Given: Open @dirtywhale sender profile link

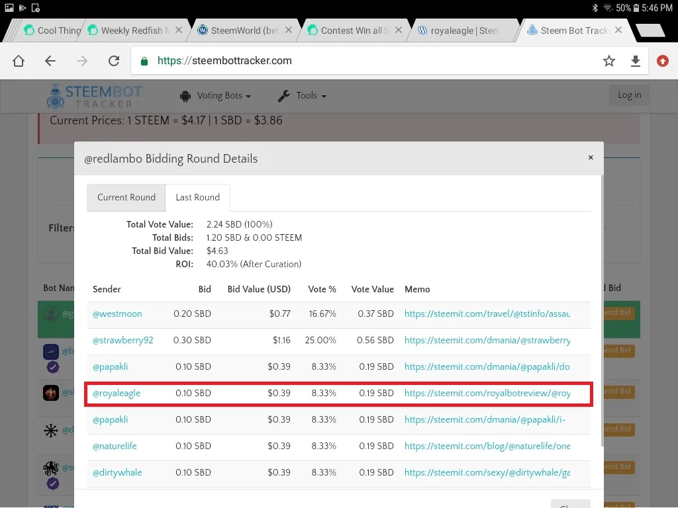Looking at the screenshot, I should click(x=117, y=472).
